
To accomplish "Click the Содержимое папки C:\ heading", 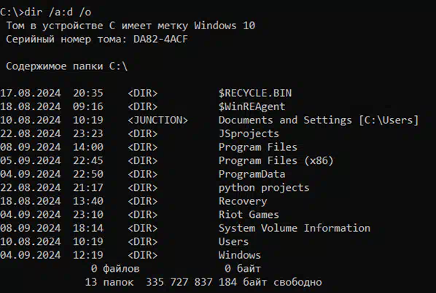I will coord(67,66).
